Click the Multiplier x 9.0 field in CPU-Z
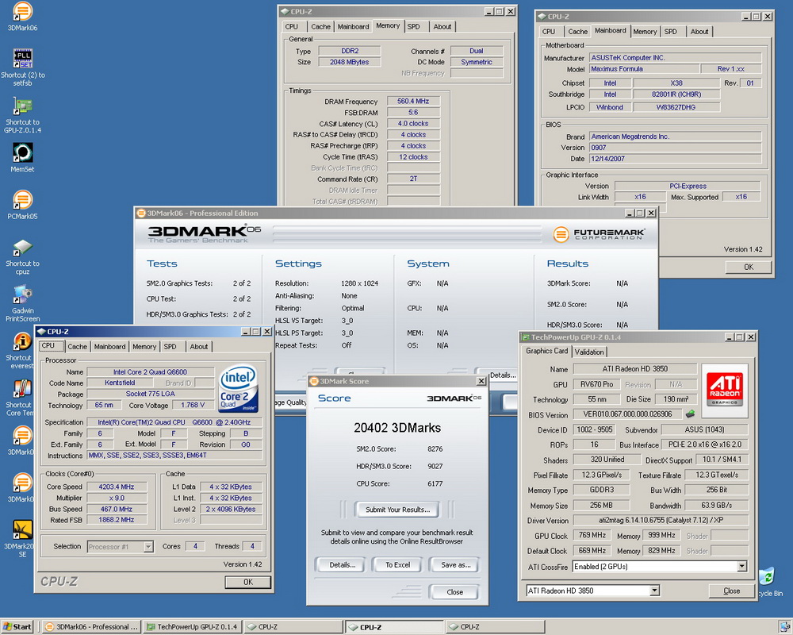The height and width of the screenshot is (635, 793). (x=117, y=498)
